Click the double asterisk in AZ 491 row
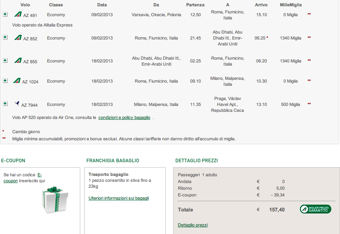This screenshot has width=340, height=234. pos(309,14)
